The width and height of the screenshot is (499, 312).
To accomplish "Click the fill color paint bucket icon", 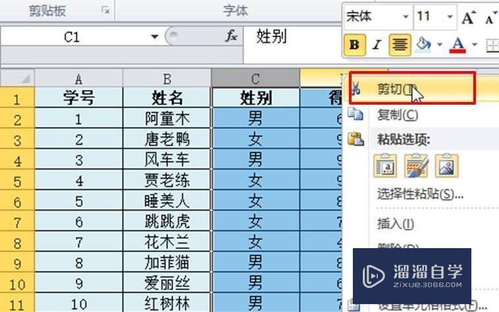I will (x=423, y=45).
